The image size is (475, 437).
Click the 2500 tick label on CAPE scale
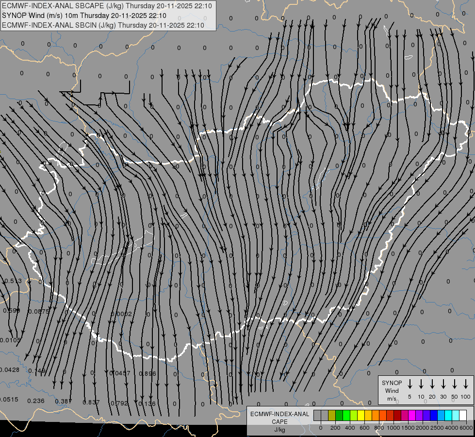pyautogui.click(x=437, y=428)
